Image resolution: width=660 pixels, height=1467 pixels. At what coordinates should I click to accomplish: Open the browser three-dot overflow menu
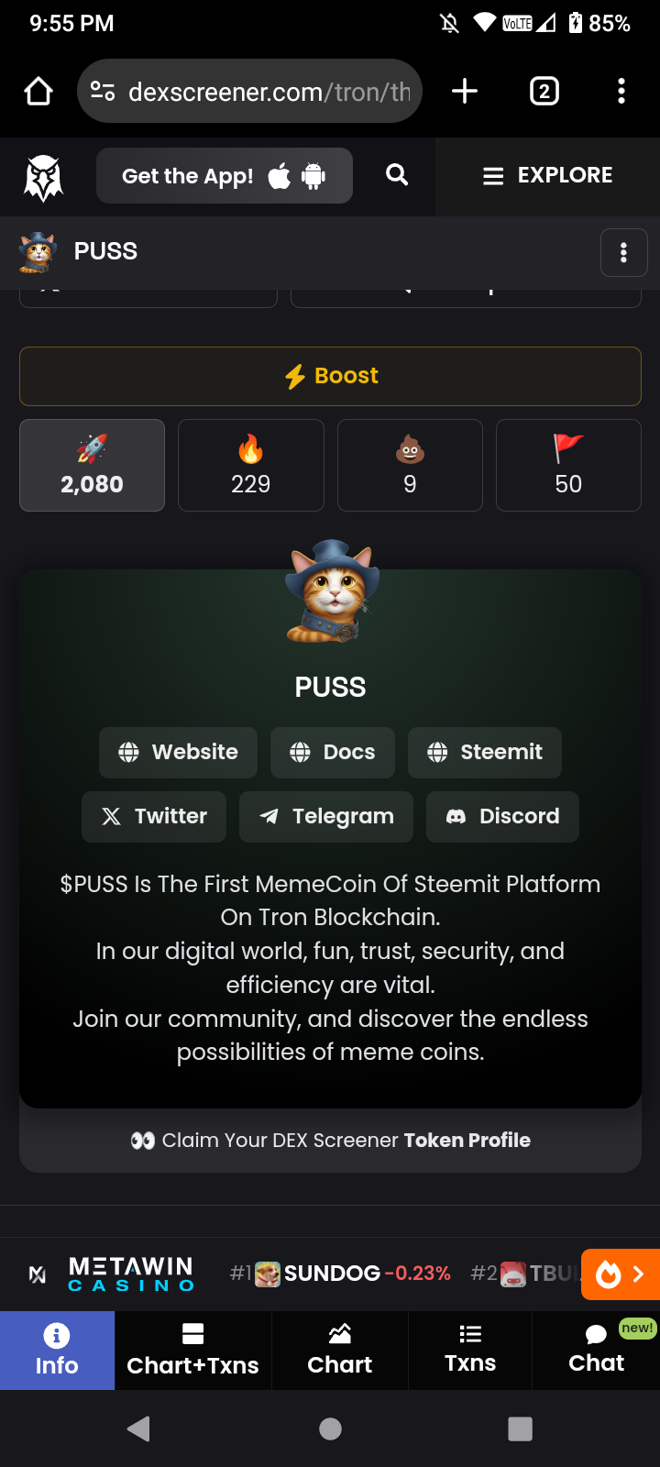(x=621, y=91)
